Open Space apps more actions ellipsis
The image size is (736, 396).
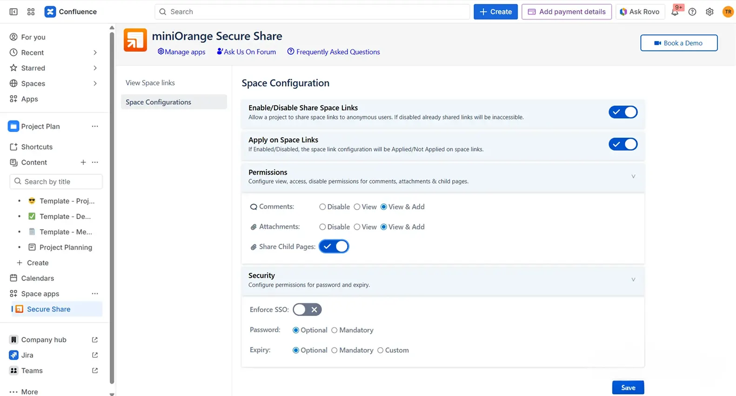point(95,294)
